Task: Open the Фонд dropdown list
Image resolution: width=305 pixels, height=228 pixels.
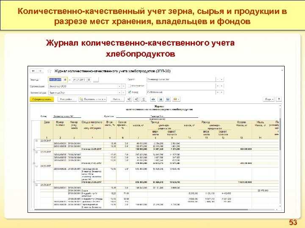Action: point(218,92)
